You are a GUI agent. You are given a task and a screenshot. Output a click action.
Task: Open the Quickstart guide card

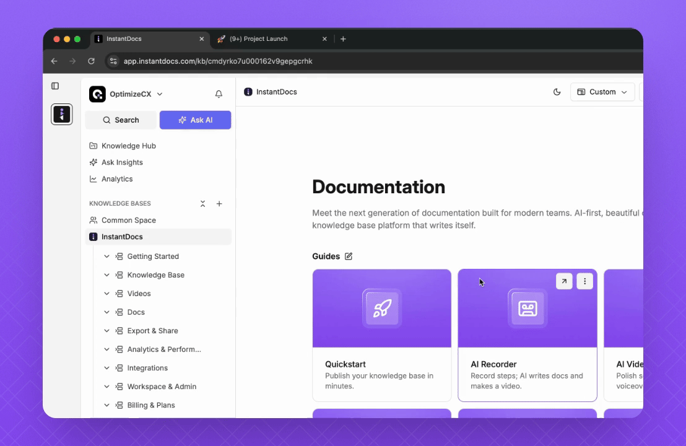[382, 335]
